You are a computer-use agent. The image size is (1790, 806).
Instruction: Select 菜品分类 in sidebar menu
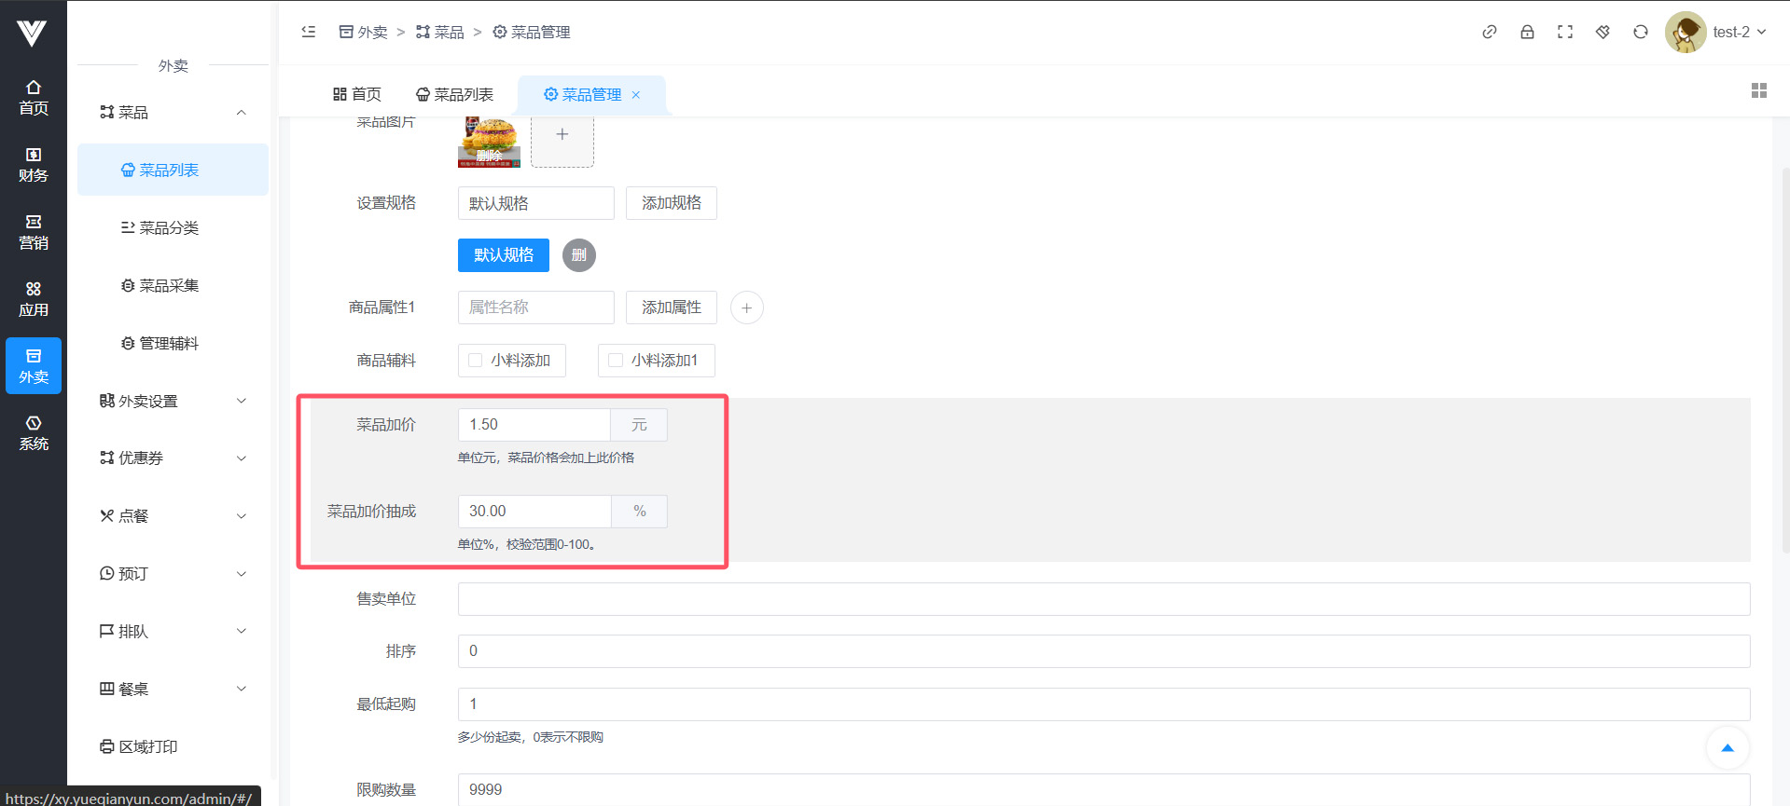point(168,227)
